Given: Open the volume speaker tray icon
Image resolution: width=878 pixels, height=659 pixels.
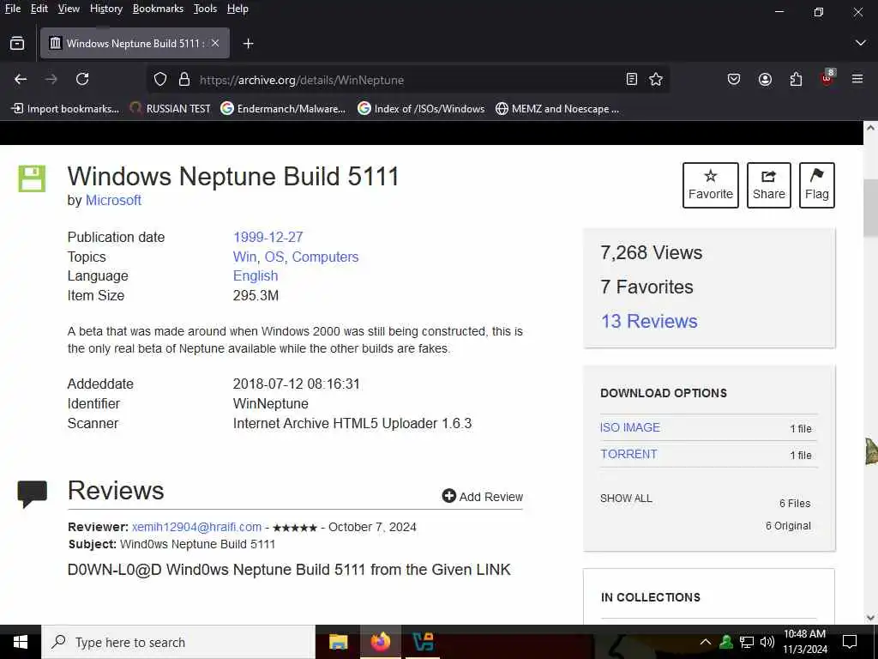Looking at the screenshot, I should tap(767, 642).
